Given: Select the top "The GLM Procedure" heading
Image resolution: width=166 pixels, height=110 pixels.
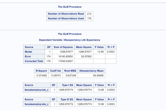Looking at the screenshot, I should point(70,7).
